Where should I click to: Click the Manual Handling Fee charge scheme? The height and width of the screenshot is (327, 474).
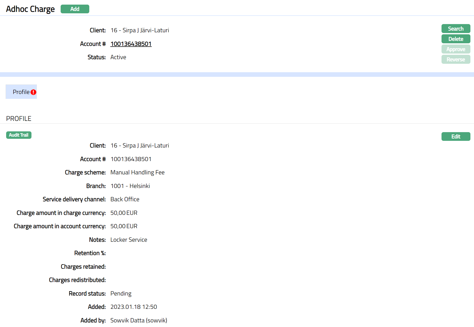137,172
